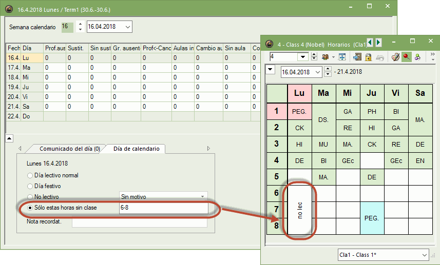
Task: Click the purple and green nodes icon
Action: pos(417,57)
